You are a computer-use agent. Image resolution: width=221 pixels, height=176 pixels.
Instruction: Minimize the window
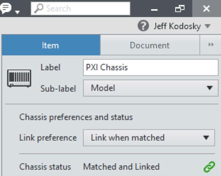click(154, 10)
